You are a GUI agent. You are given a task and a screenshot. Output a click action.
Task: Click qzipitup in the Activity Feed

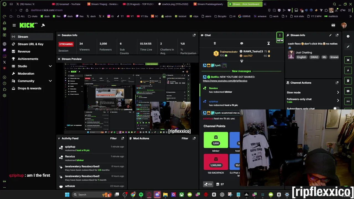70,147
